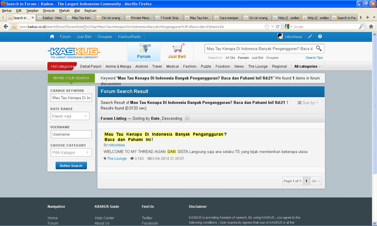Click the Username input field
Viewport: 377px width, 226px height.
click(71, 134)
